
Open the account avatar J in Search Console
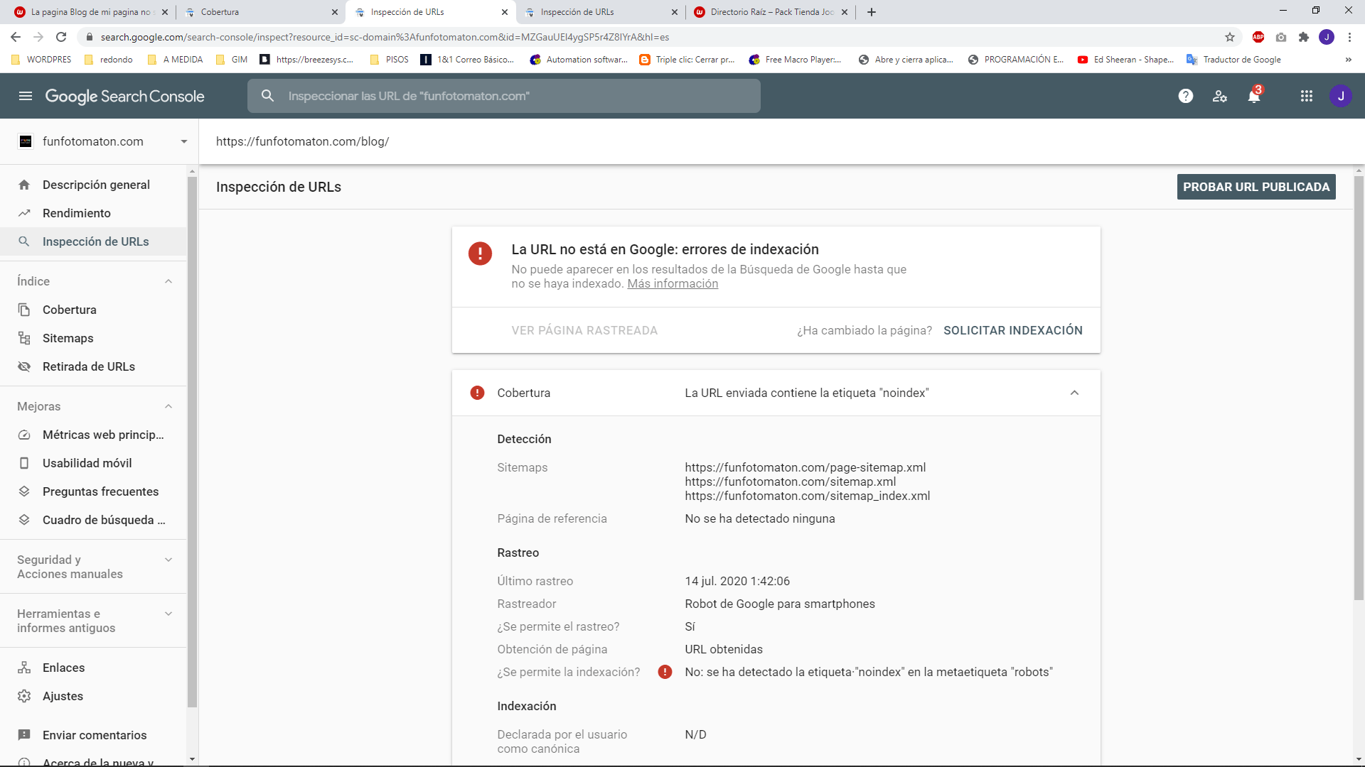pyautogui.click(x=1341, y=96)
